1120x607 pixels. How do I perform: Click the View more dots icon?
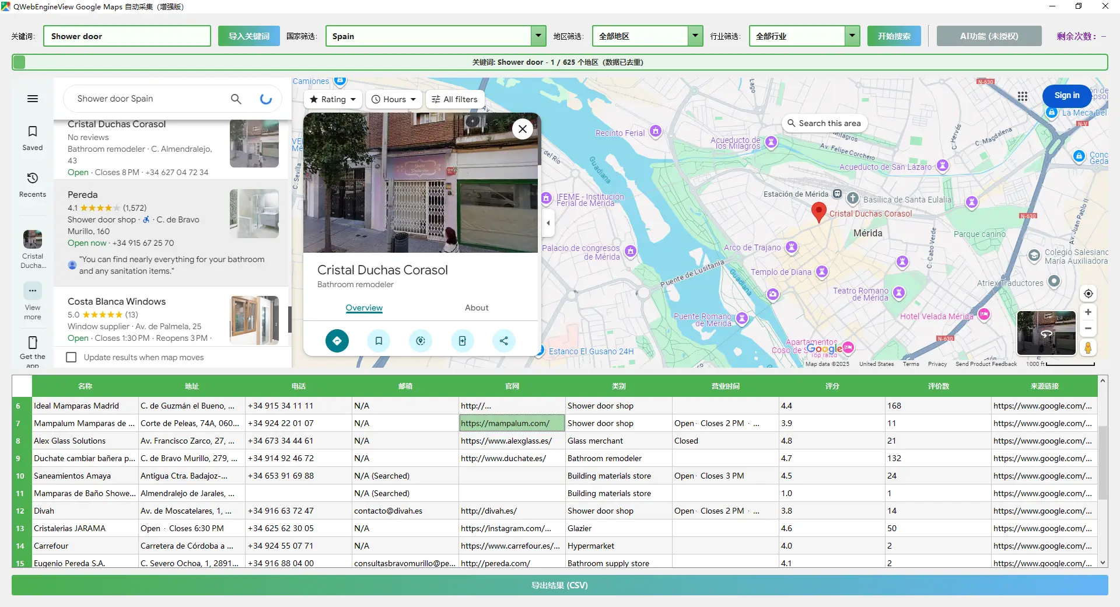(x=33, y=290)
